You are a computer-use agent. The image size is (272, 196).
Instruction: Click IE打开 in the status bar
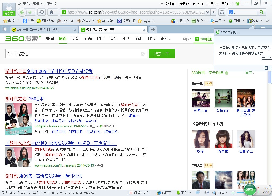pyautogui.click(x=164, y=193)
